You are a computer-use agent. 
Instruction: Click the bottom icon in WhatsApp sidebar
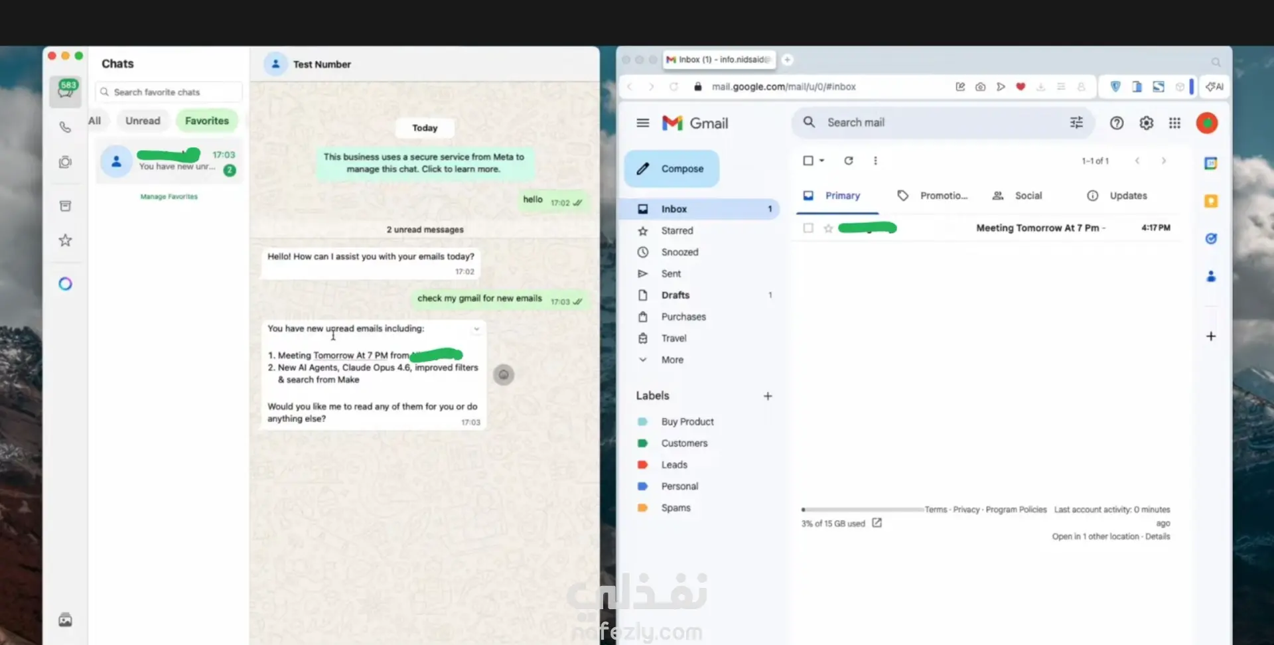point(65,620)
